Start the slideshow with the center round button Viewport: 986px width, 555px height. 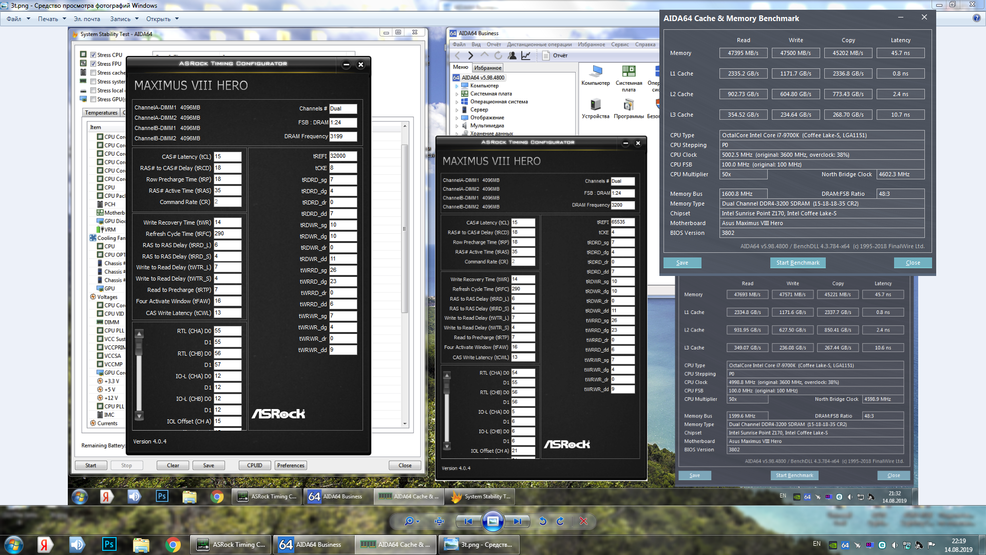point(492,521)
